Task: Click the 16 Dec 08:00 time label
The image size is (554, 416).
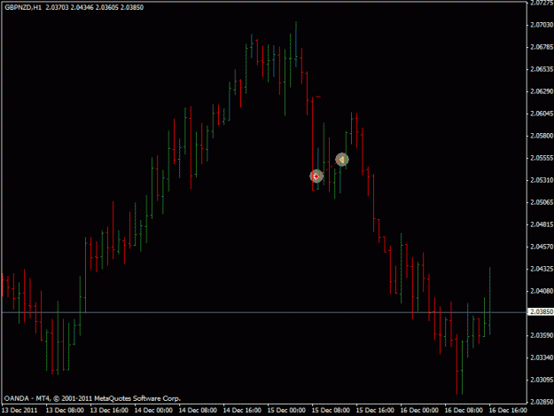Action: [x=464, y=411]
